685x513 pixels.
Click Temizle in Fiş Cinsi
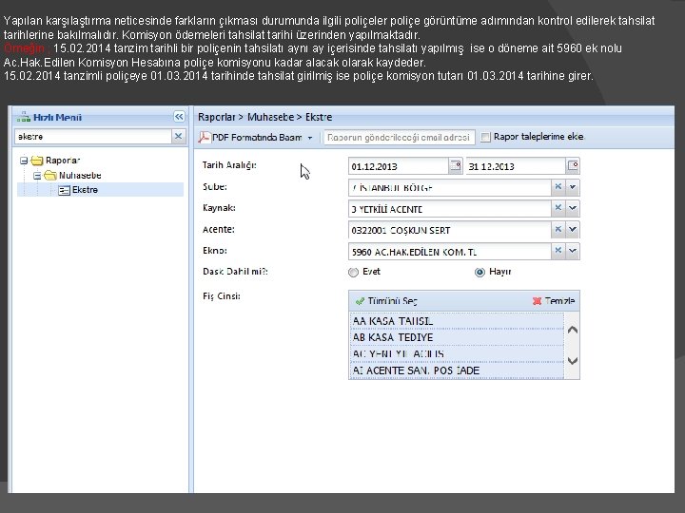tap(554, 301)
